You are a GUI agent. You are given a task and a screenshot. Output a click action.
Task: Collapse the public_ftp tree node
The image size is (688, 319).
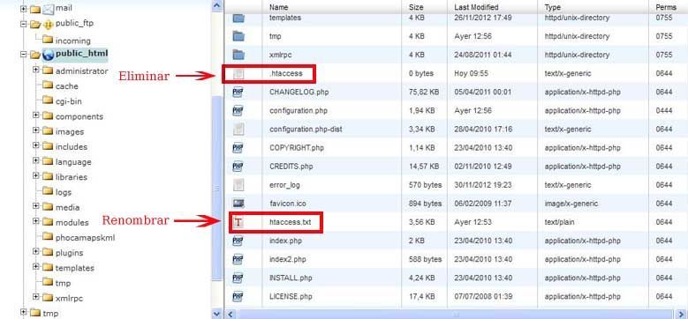24,24
